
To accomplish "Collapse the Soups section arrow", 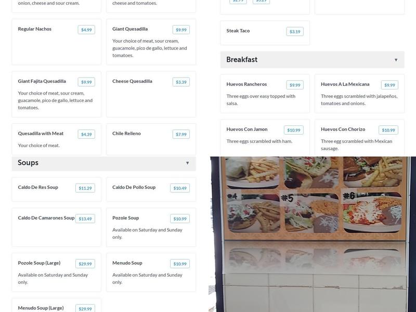I will pos(188,163).
